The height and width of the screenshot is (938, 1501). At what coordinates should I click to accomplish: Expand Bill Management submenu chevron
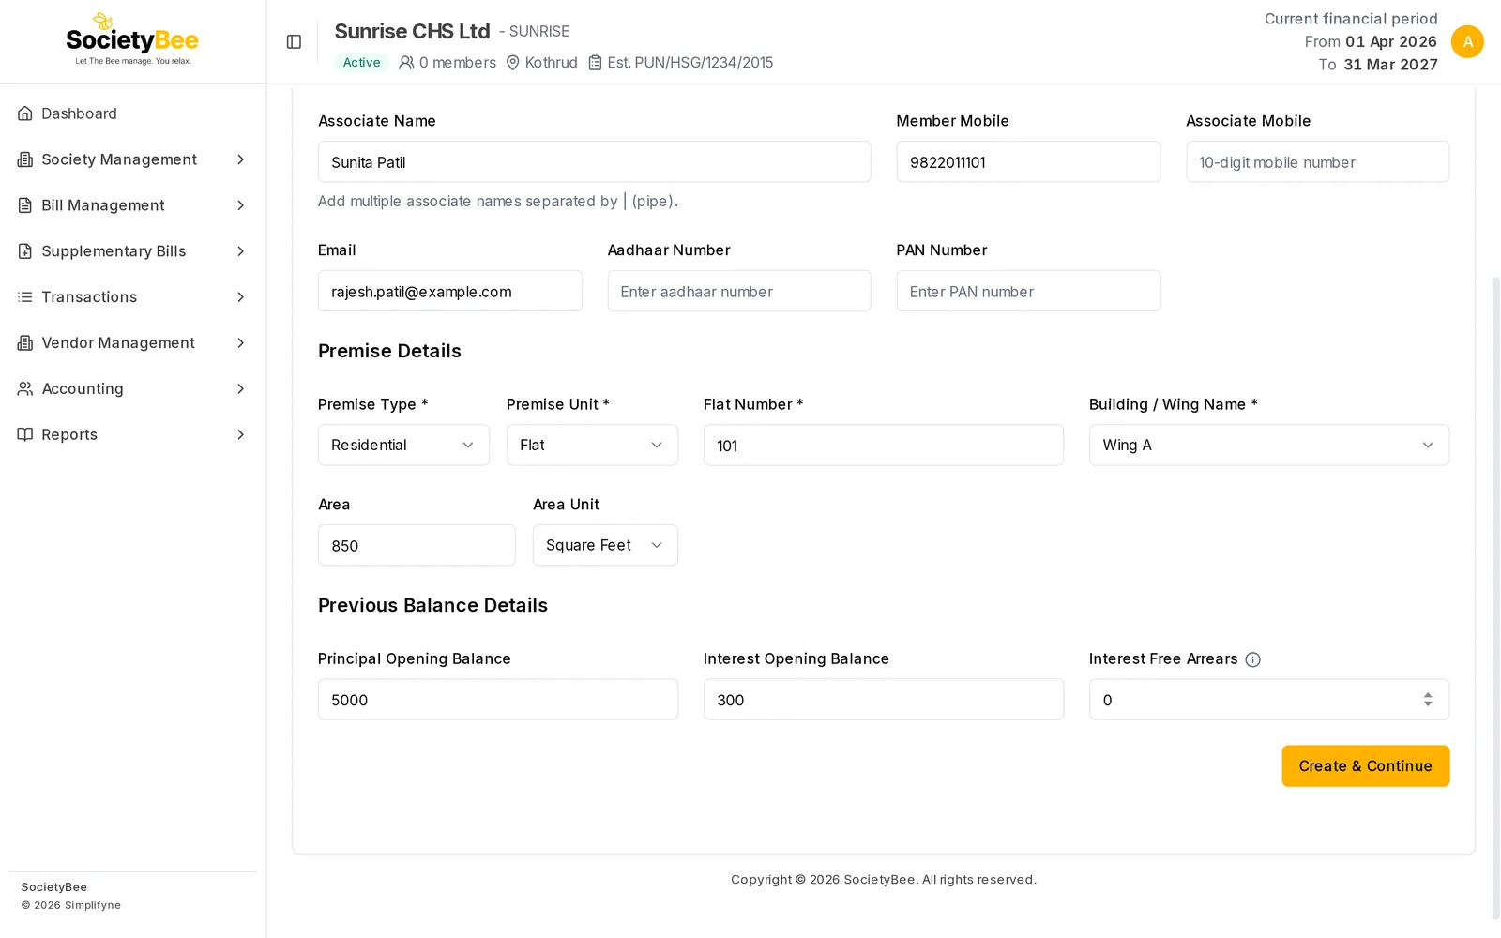click(x=240, y=205)
